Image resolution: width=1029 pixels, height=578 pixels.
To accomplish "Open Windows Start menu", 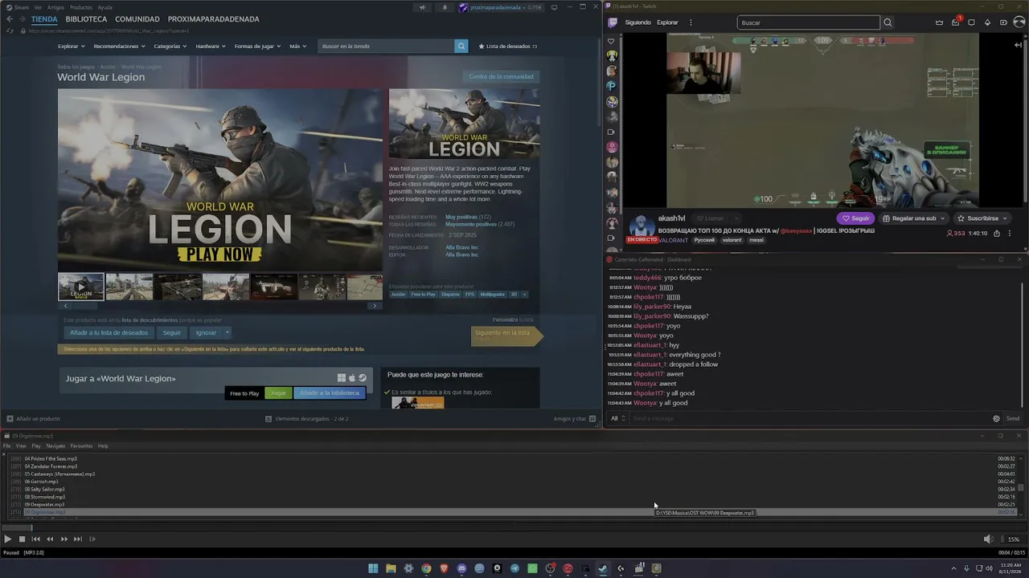I will 373,568.
